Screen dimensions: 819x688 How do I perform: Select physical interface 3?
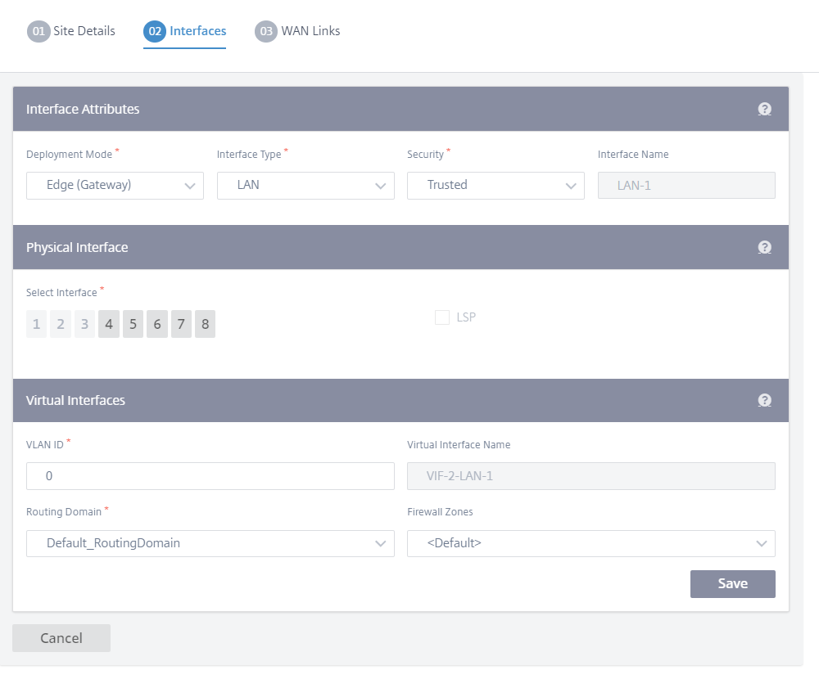click(84, 324)
